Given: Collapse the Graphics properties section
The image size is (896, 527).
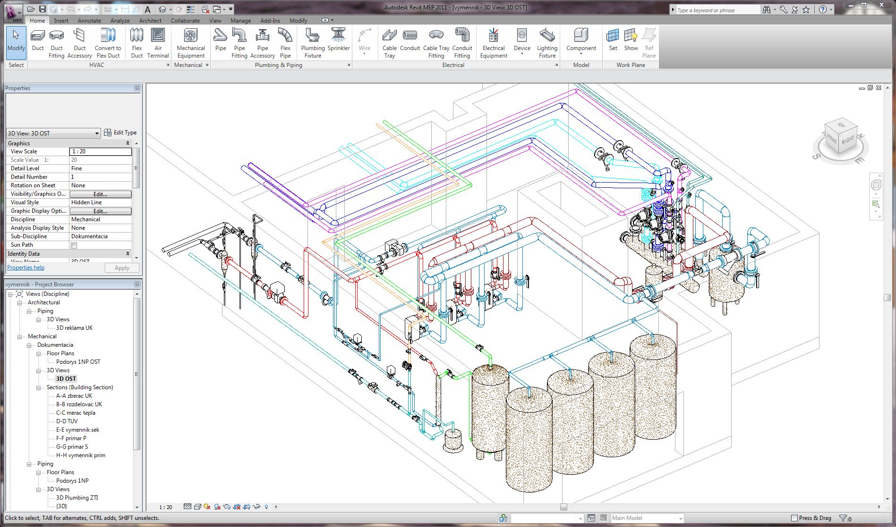Looking at the screenshot, I should [128, 143].
